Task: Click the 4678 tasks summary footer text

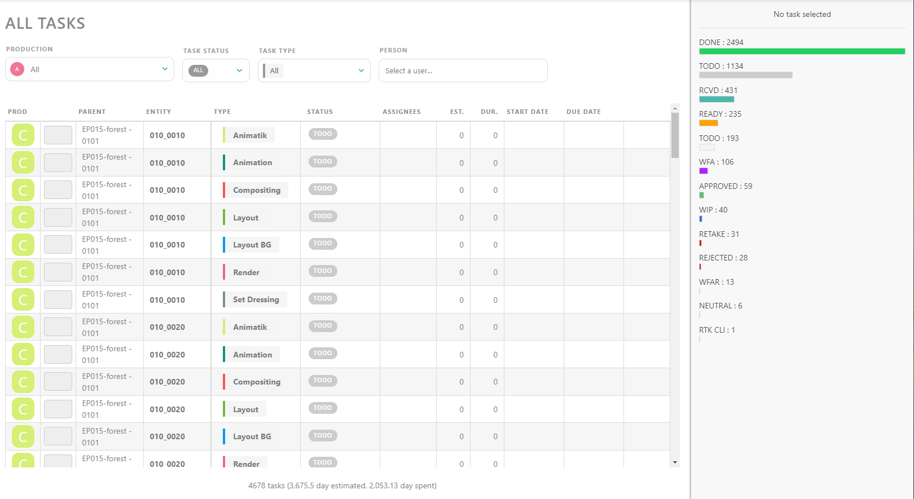Action: (x=342, y=485)
